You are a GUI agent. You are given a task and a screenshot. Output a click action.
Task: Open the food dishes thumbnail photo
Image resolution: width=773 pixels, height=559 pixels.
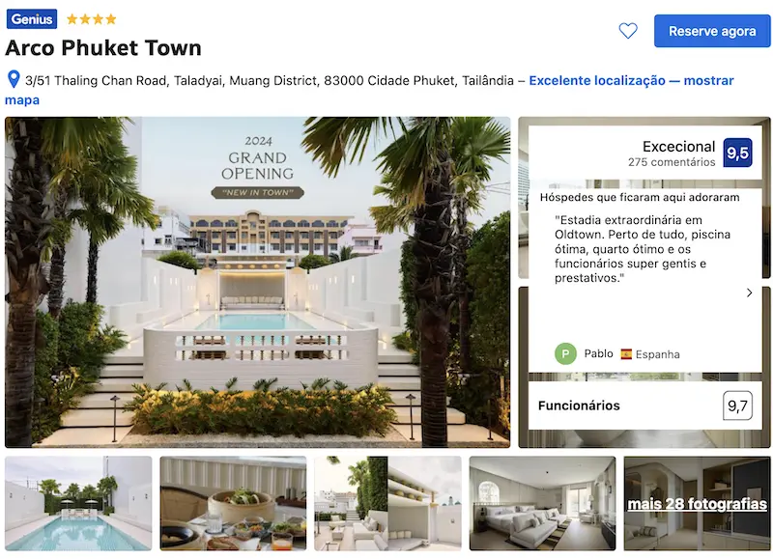(233, 503)
